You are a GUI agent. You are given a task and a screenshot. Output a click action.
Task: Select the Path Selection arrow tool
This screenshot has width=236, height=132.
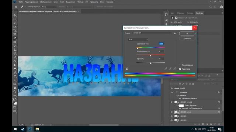(15, 80)
